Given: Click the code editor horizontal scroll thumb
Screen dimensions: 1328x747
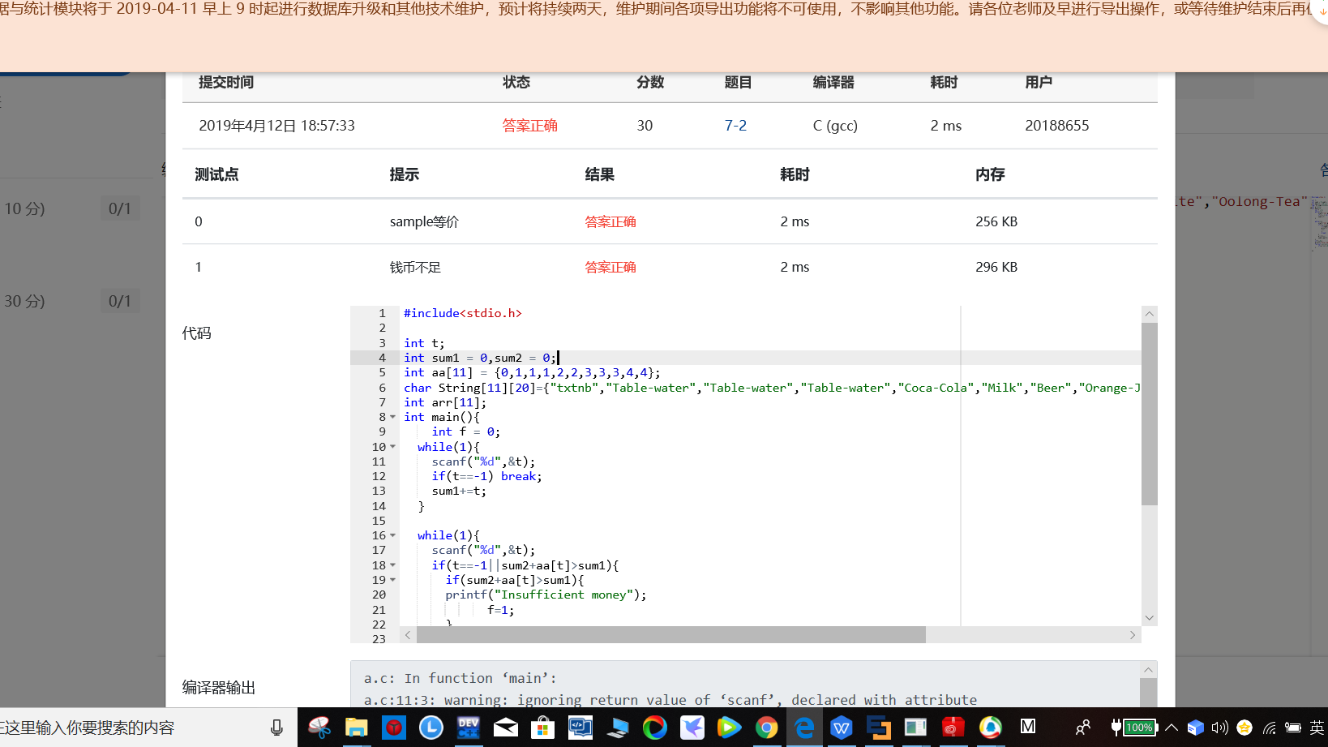Looking at the screenshot, I should pyautogui.click(x=671, y=635).
